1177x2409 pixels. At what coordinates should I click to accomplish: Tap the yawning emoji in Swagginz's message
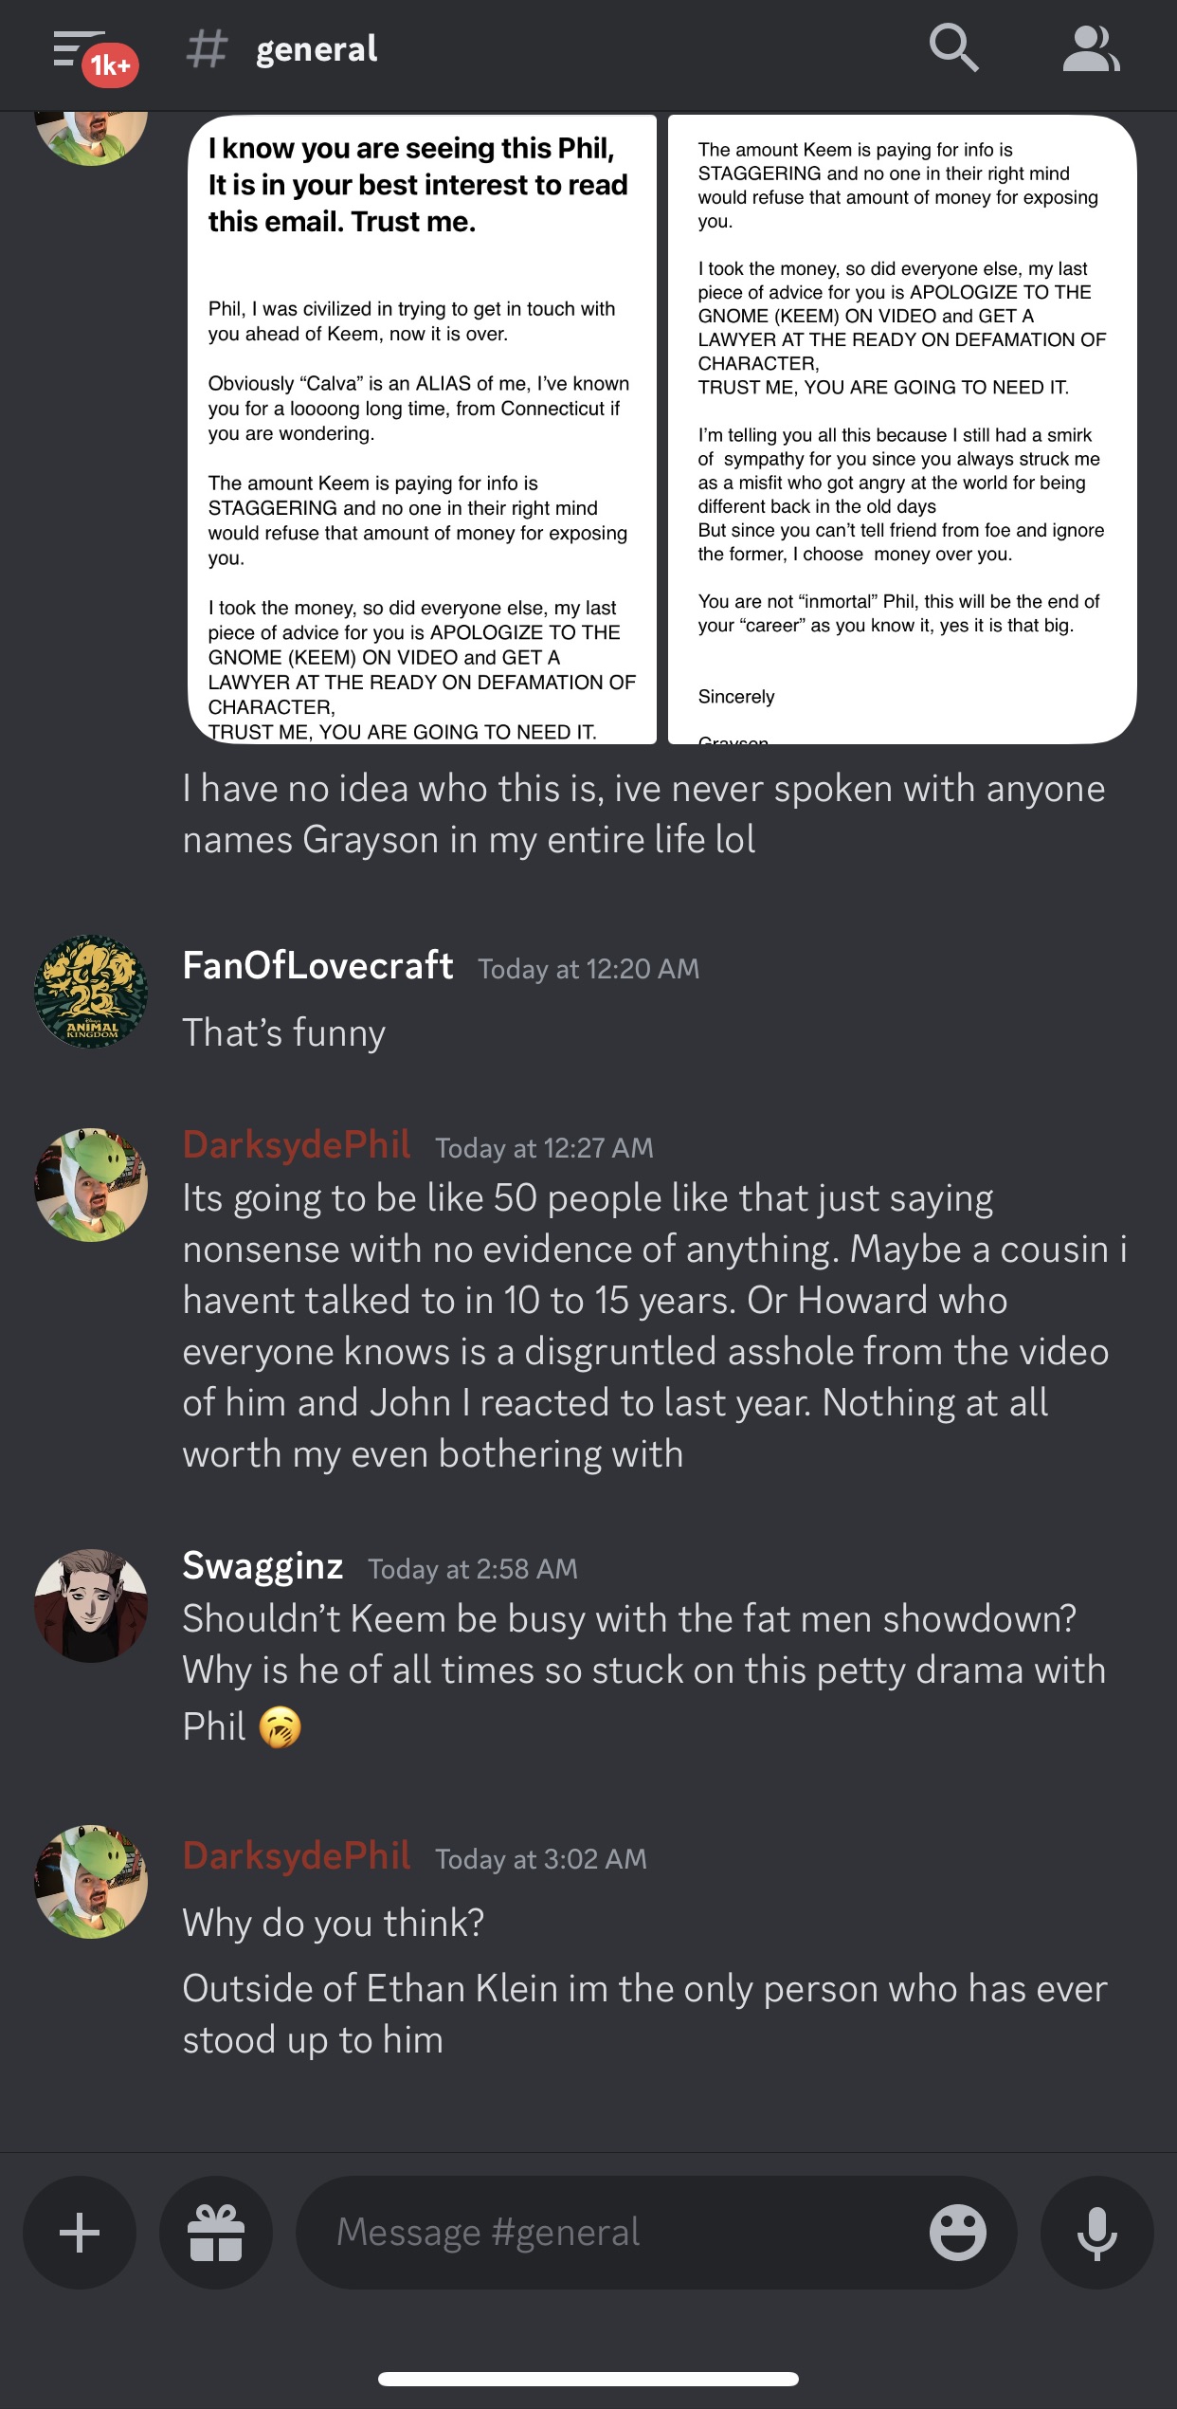[x=281, y=1727]
